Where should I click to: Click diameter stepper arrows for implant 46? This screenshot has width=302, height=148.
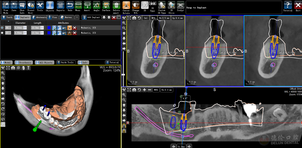click(x=25, y=28)
